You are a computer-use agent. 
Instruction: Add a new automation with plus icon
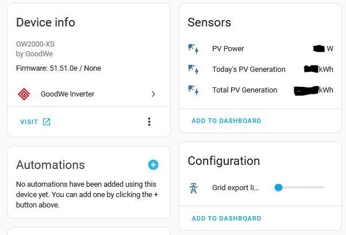pyautogui.click(x=153, y=165)
